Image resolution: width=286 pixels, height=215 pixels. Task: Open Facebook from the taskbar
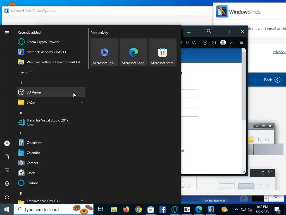pyautogui.click(x=163, y=209)
